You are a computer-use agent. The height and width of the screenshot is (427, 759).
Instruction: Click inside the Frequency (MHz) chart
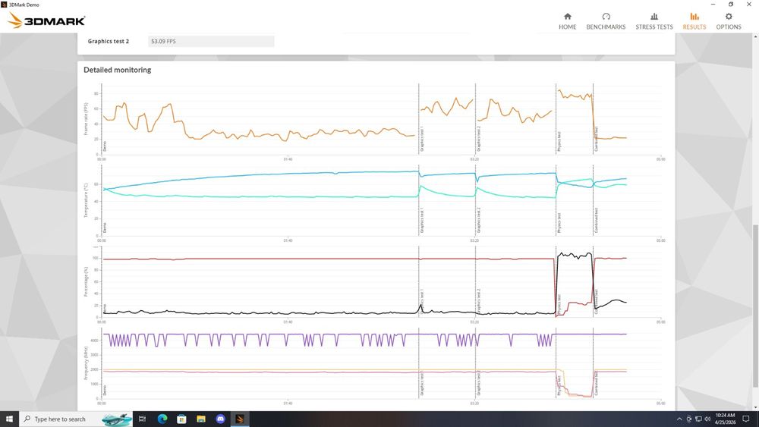381,363
